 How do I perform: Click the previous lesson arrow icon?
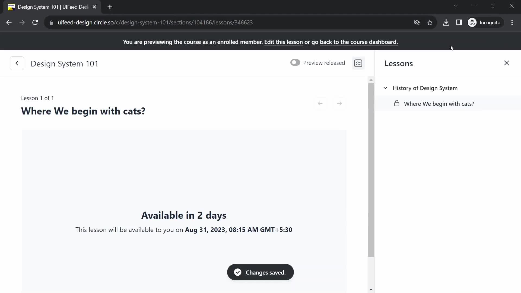click(x=320, y=103)
